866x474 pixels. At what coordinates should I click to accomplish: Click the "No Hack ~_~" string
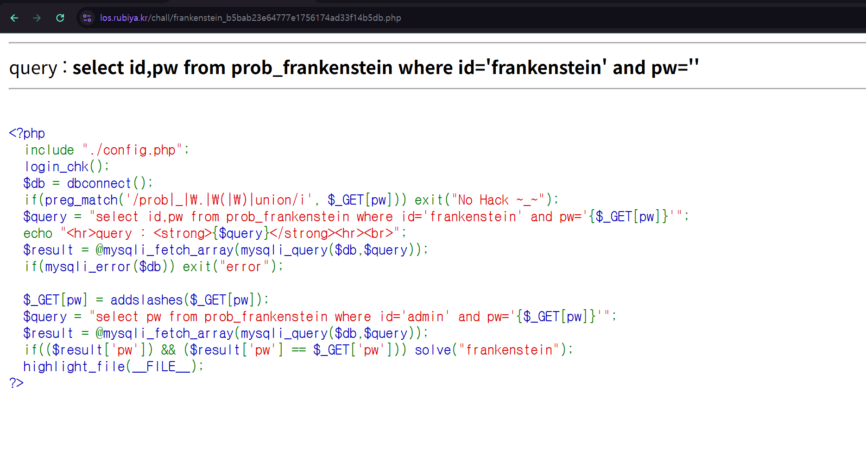[x=498, y=200]
